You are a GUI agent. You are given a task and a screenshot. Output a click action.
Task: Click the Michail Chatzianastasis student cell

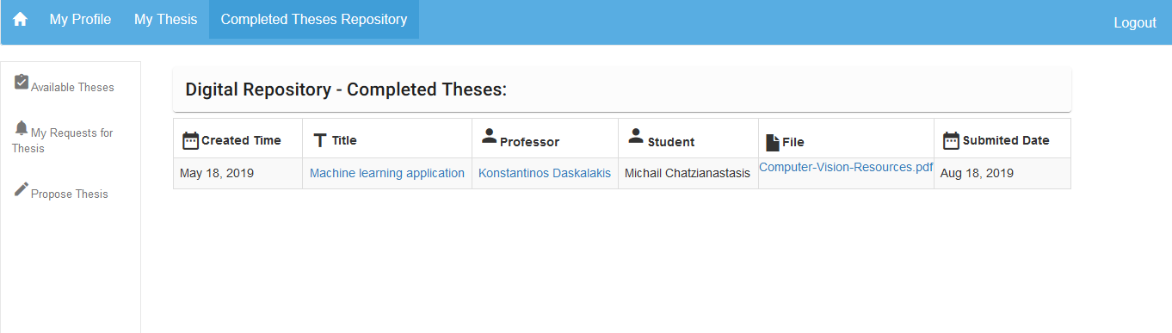point(688,173)
